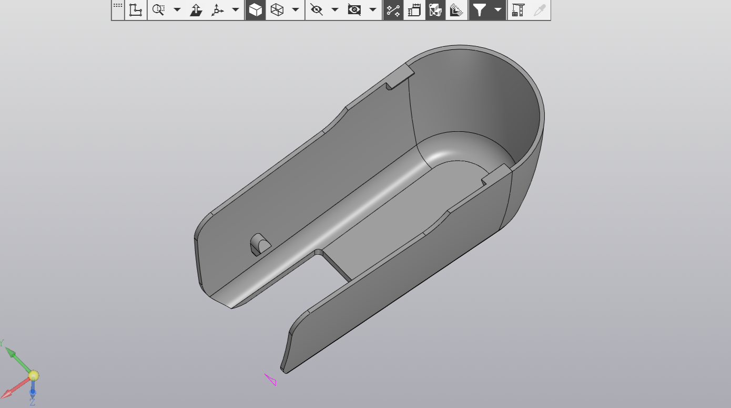Viewport: 731px width, 408px height.
Task: Click the view orientation axes icon
Action: (218, 10)
